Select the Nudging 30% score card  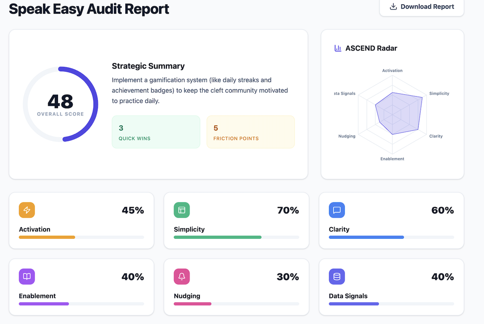[236, 287]
